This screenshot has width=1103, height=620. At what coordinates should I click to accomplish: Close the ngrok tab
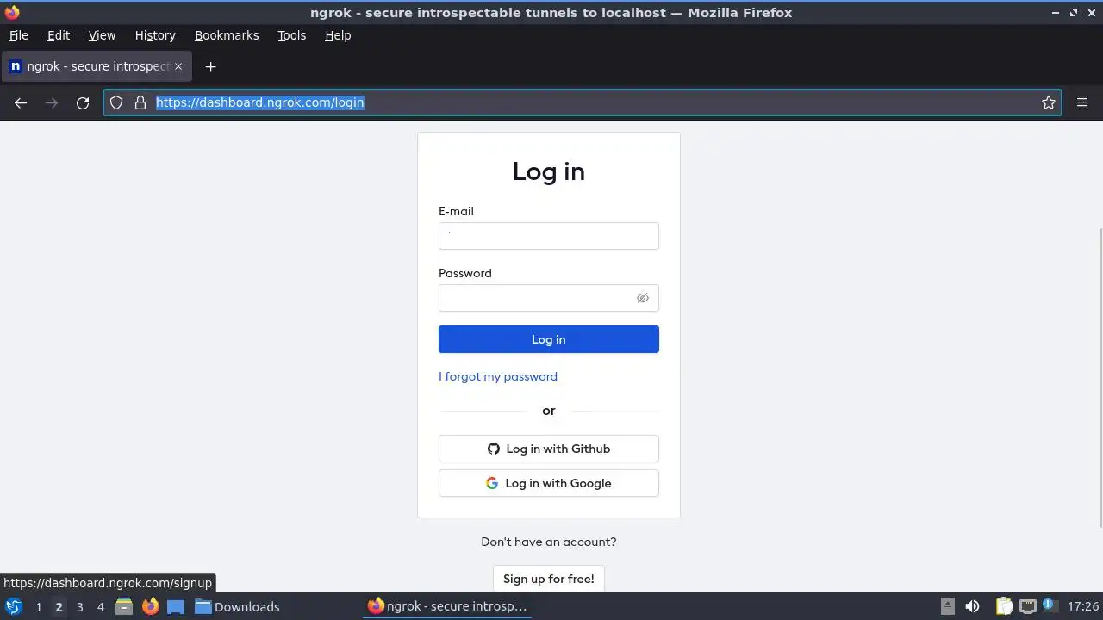pos(178,66)
